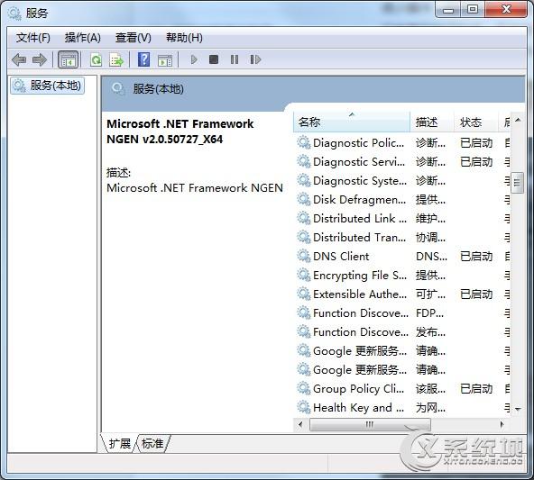Open Help with the blue question icon

pyautogui.click(x=143, y=59)
